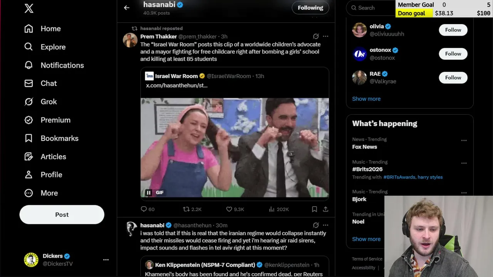This screenshot has width=493, height=277.
Task: Click the Articles sidebar icon
Action: click(x=29, y=157)
